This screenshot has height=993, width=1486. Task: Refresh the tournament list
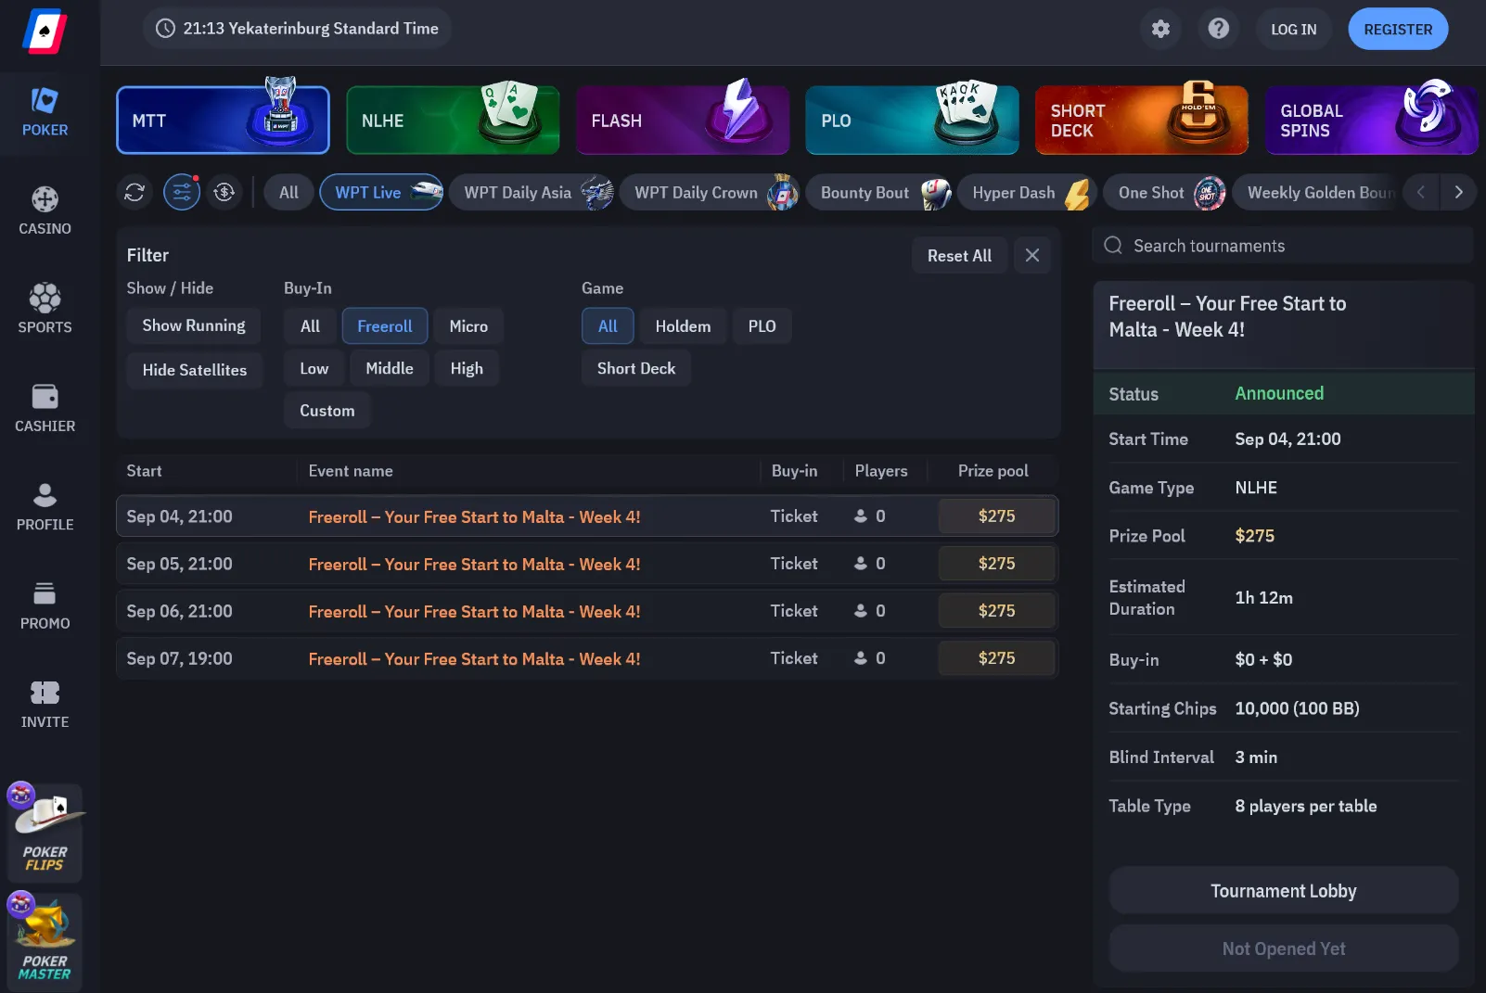point(135,192)
